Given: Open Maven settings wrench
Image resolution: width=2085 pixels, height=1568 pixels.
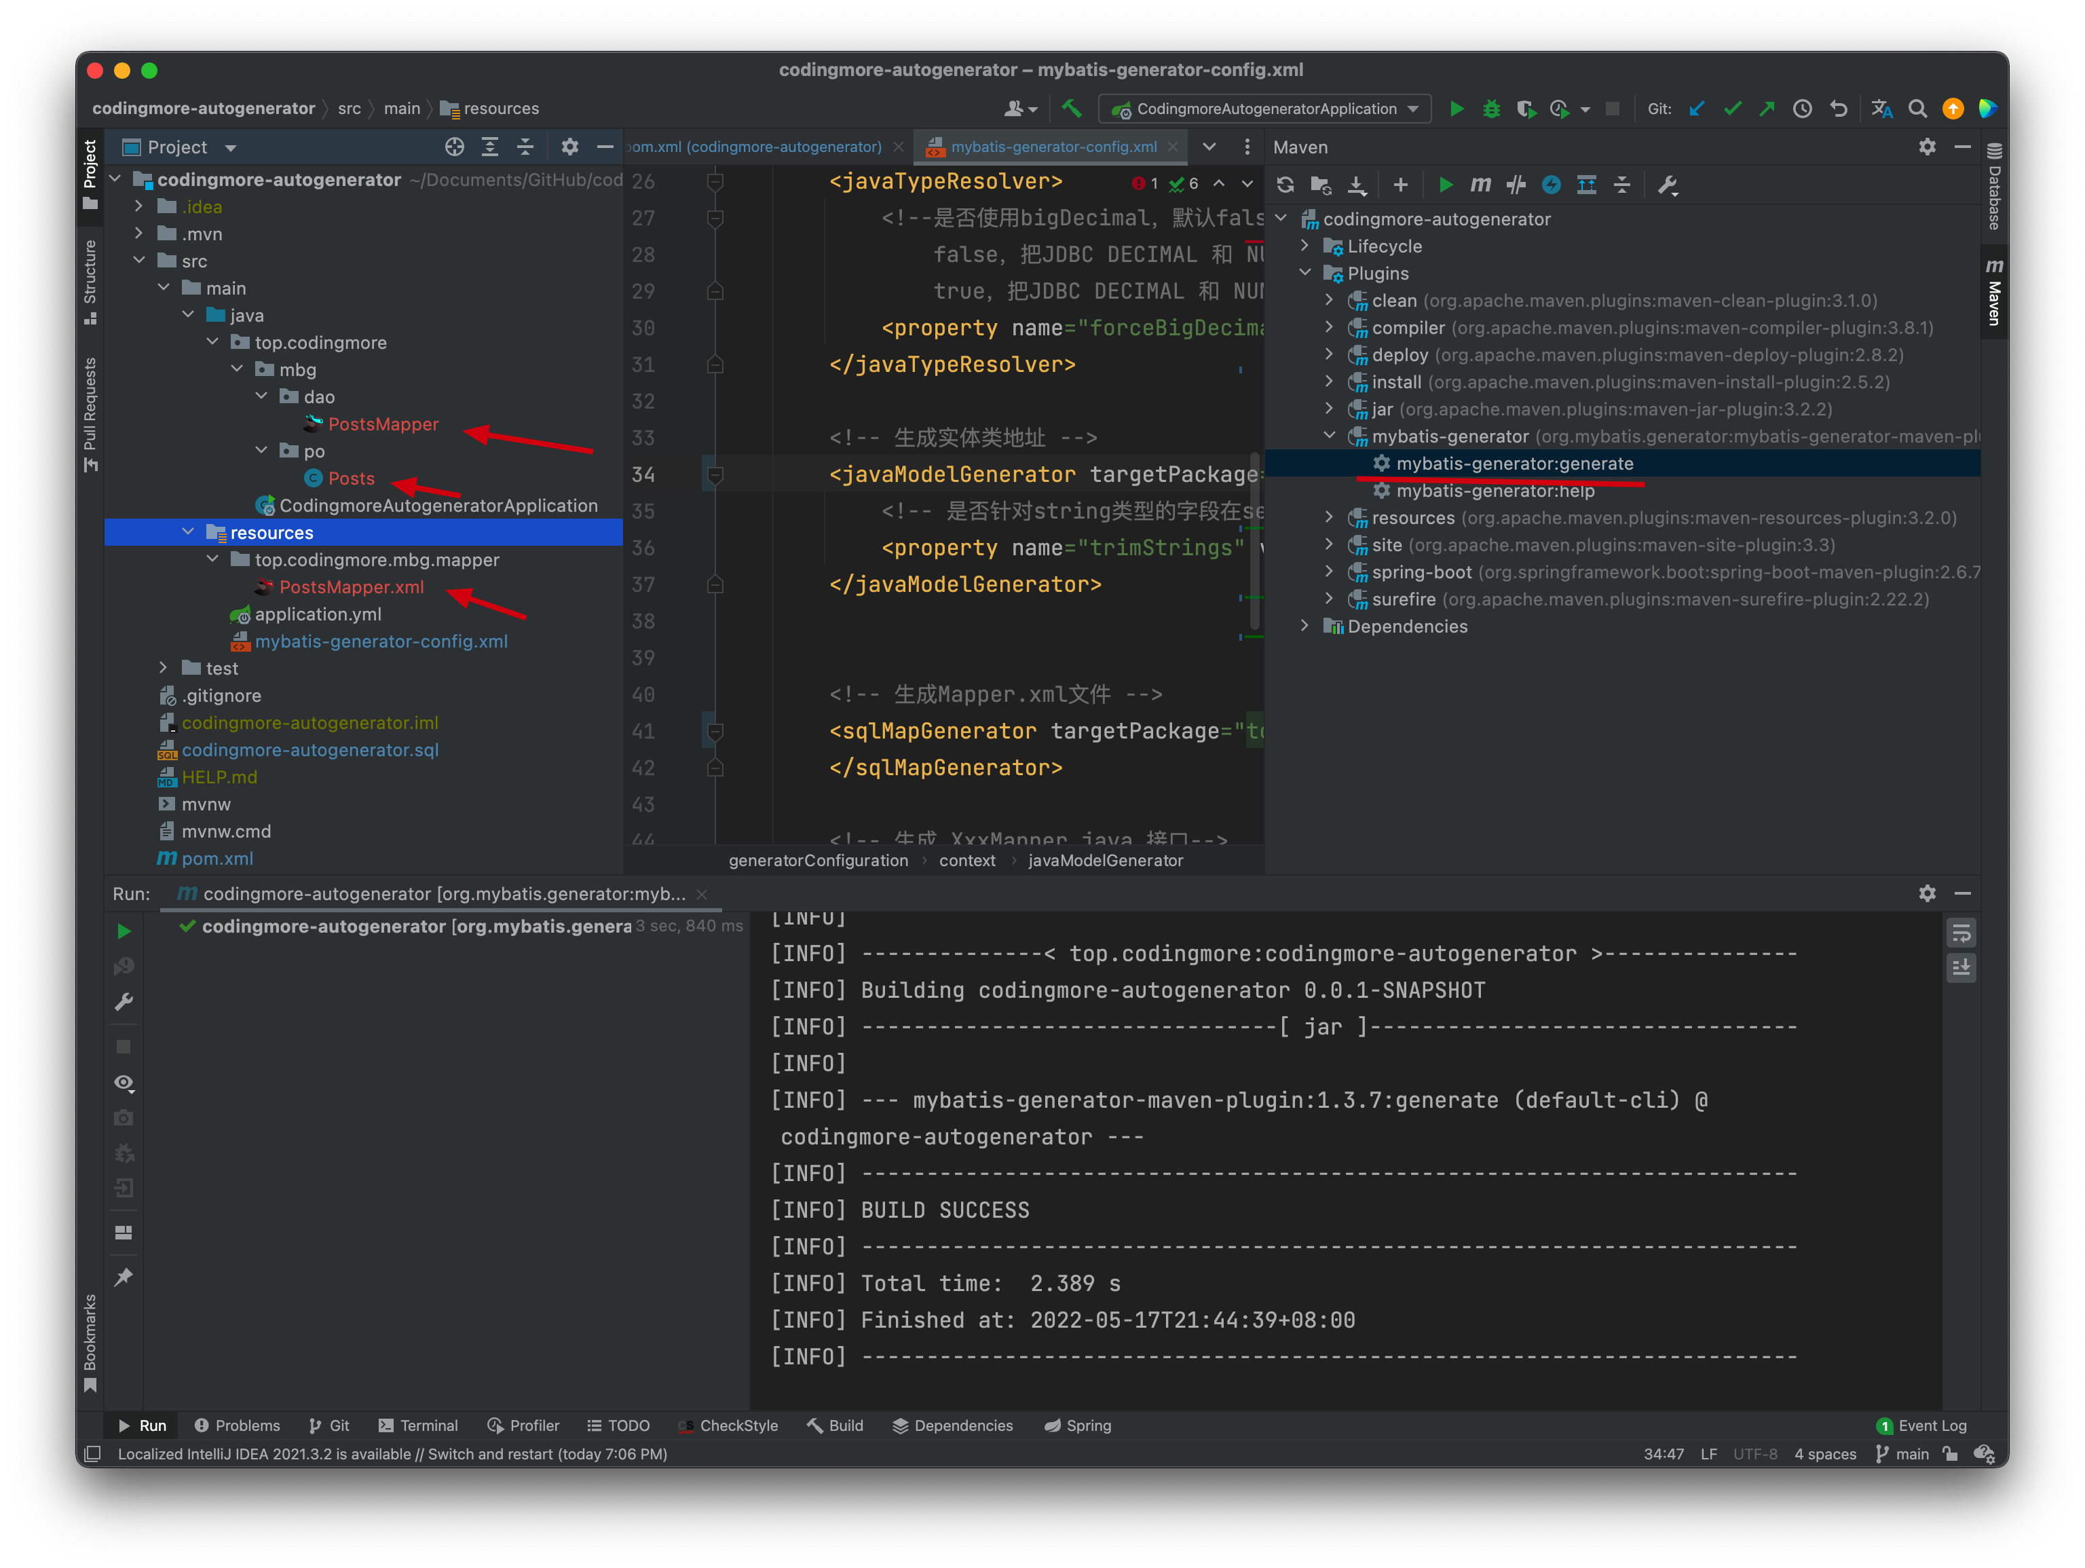Looking at the screenshot, I should [1668, 185].
